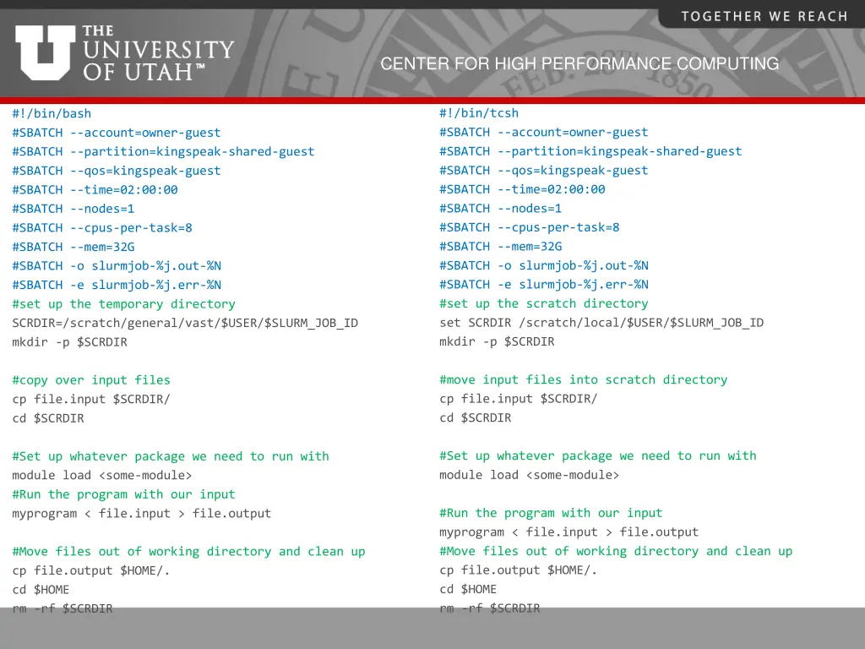Click '-o slurmjob-%j.out-%N' in tcsh script
The height and width of the screenshot is (649, 865).
(543, 265)
